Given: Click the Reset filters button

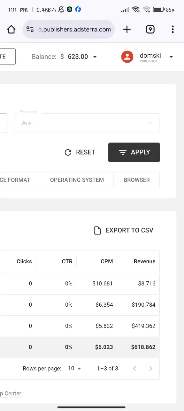Looking at the screenshot, I should tap(80, 152).
